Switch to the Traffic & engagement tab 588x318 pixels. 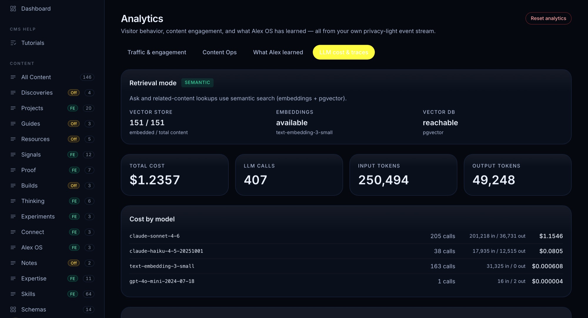pyautogui.click(x=157, y=52)
